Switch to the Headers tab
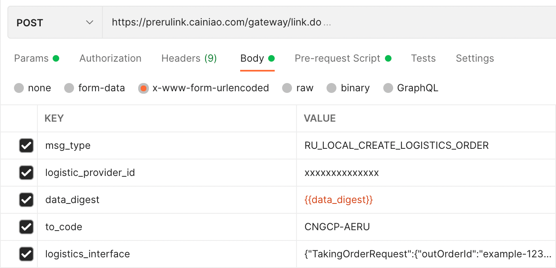Image resolution: width=556 pixels, height=268 pixels. [x=189, y=58]
